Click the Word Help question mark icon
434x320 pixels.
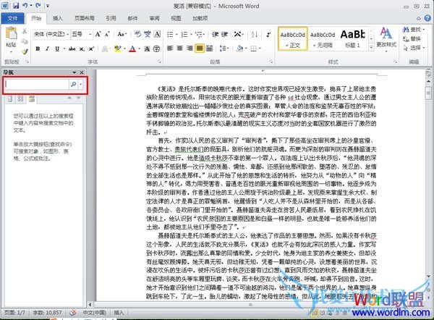click(427, 18)
